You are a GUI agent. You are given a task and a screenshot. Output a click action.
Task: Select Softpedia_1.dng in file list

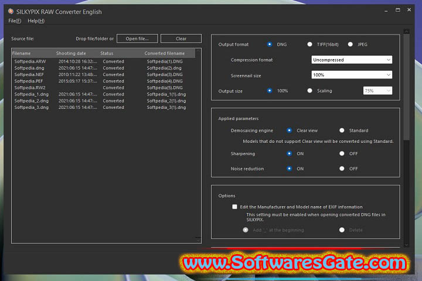31,94
